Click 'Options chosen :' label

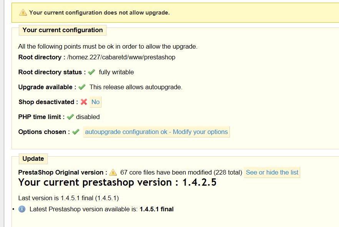click(44, 132)
